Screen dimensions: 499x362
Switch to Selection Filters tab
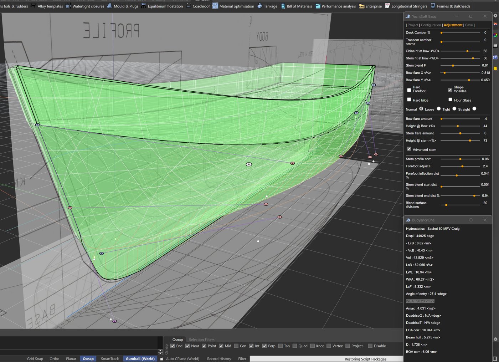click(x=202, y=340)
